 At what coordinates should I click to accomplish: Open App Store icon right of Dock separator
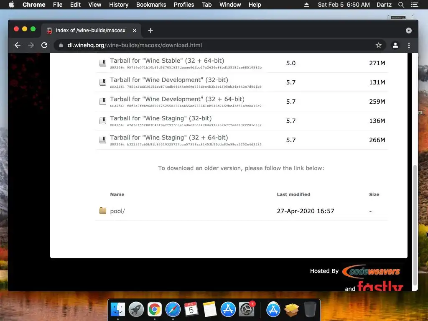(x=273, y=310)
